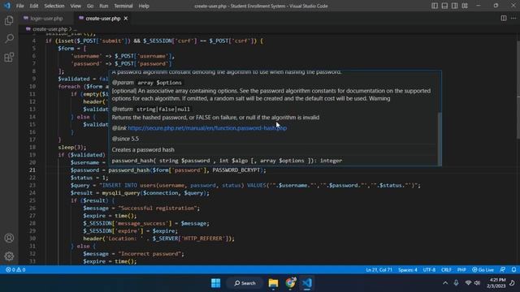Split the editor right

(x=504, y=18)
